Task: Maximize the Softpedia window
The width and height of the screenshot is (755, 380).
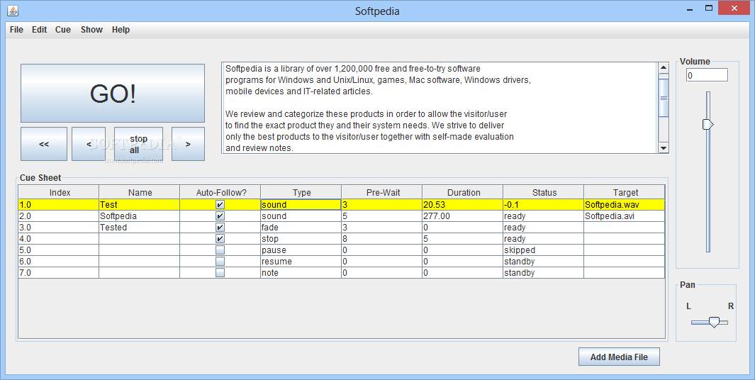Action: click(x=708, y=9)
